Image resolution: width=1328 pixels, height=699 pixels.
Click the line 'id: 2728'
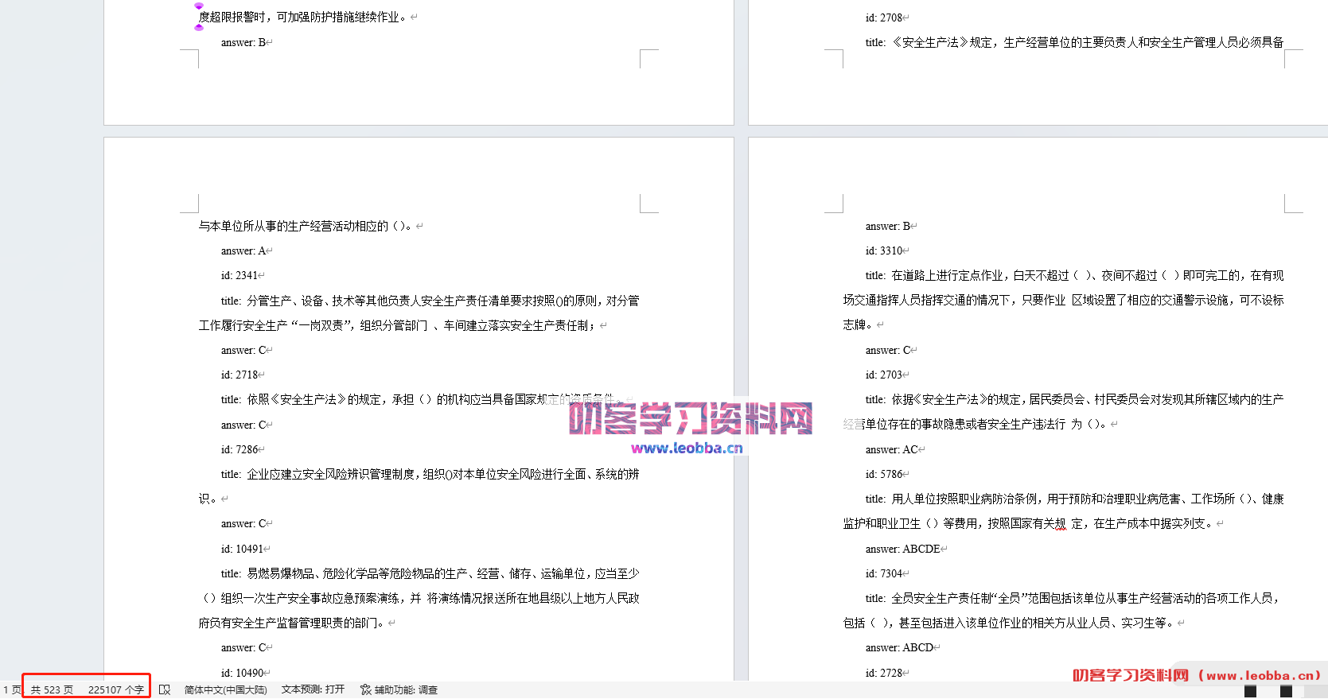coord(884,673)
